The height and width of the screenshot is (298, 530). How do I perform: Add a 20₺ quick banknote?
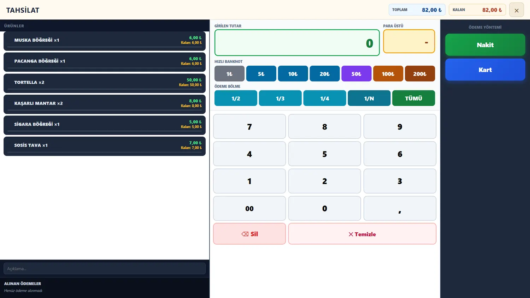325,74
